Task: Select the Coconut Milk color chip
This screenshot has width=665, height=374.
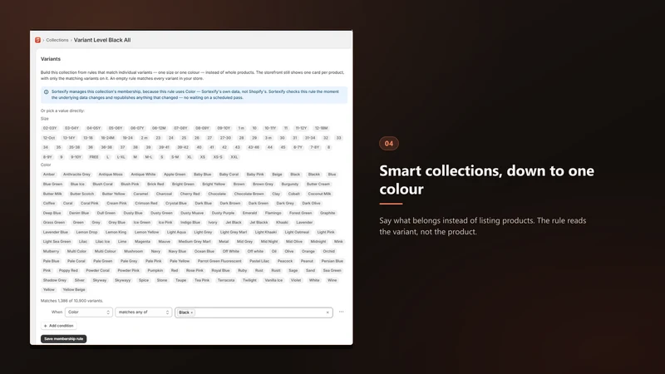Action: [319, 194]
